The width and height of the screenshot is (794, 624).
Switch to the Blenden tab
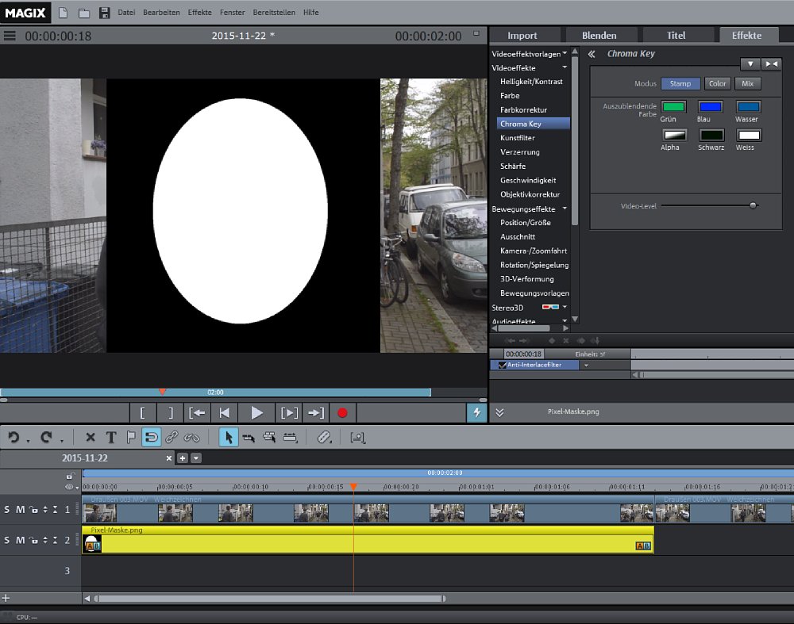599,35
